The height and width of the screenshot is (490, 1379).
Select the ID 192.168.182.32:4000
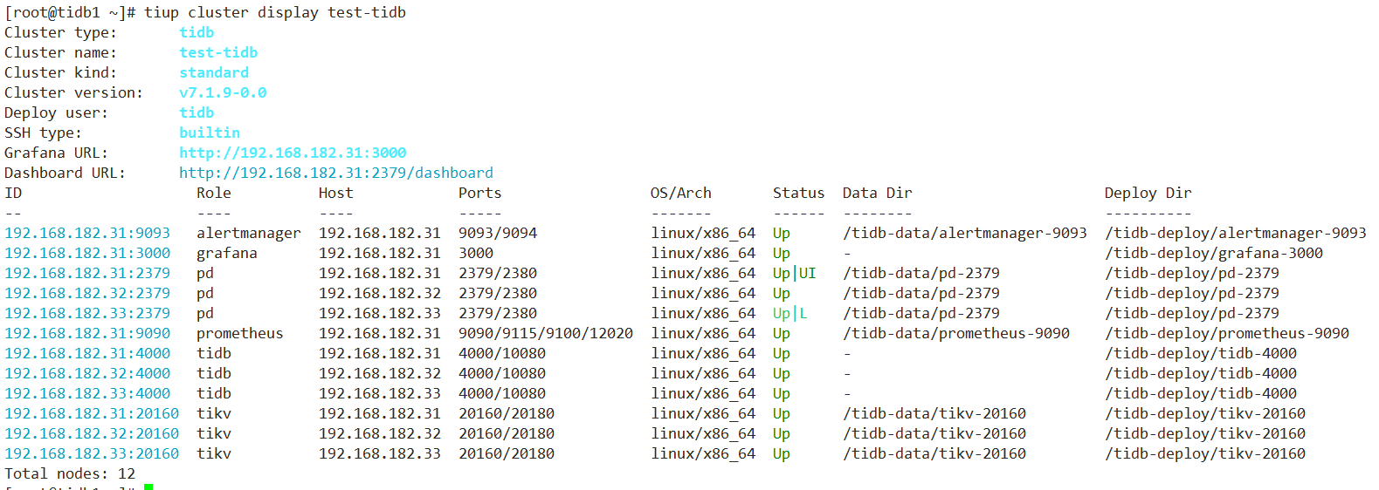click(x=87, y=374)
